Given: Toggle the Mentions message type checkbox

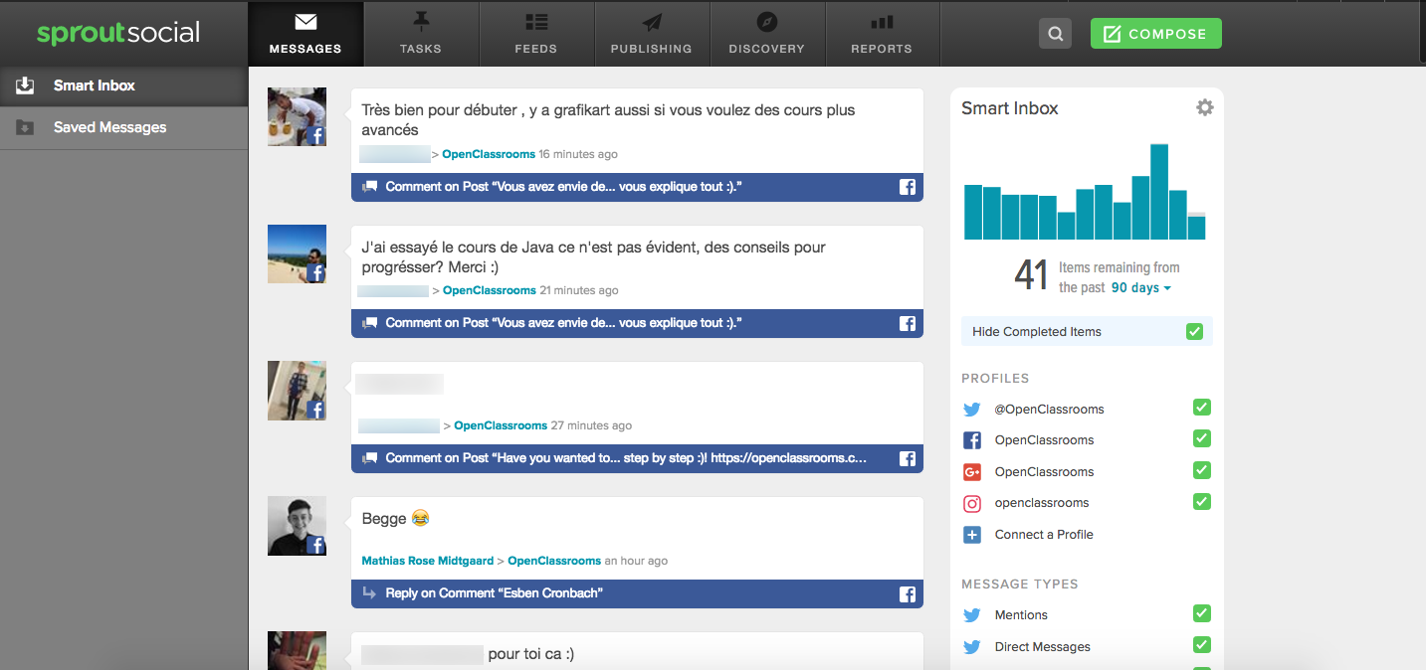Looking at the screenshot, I should pyautogui.click(x=1202, y=613).
